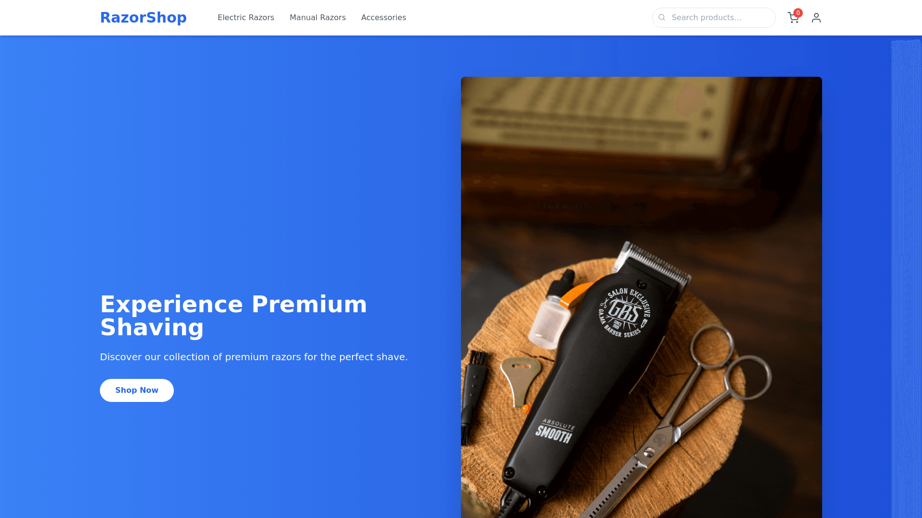Click the user account icon

coord(816,18)
